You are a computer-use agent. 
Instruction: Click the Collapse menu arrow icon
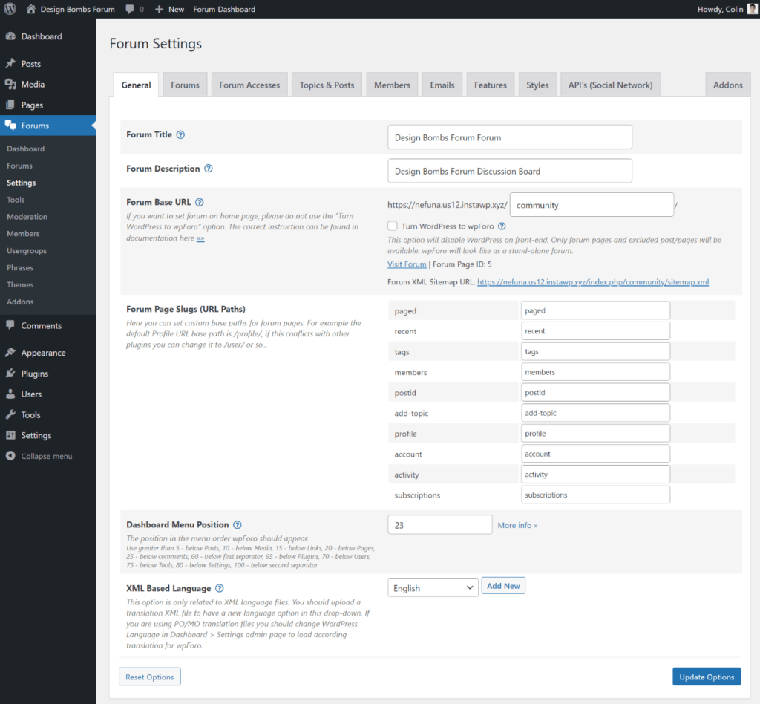point(10,456)
